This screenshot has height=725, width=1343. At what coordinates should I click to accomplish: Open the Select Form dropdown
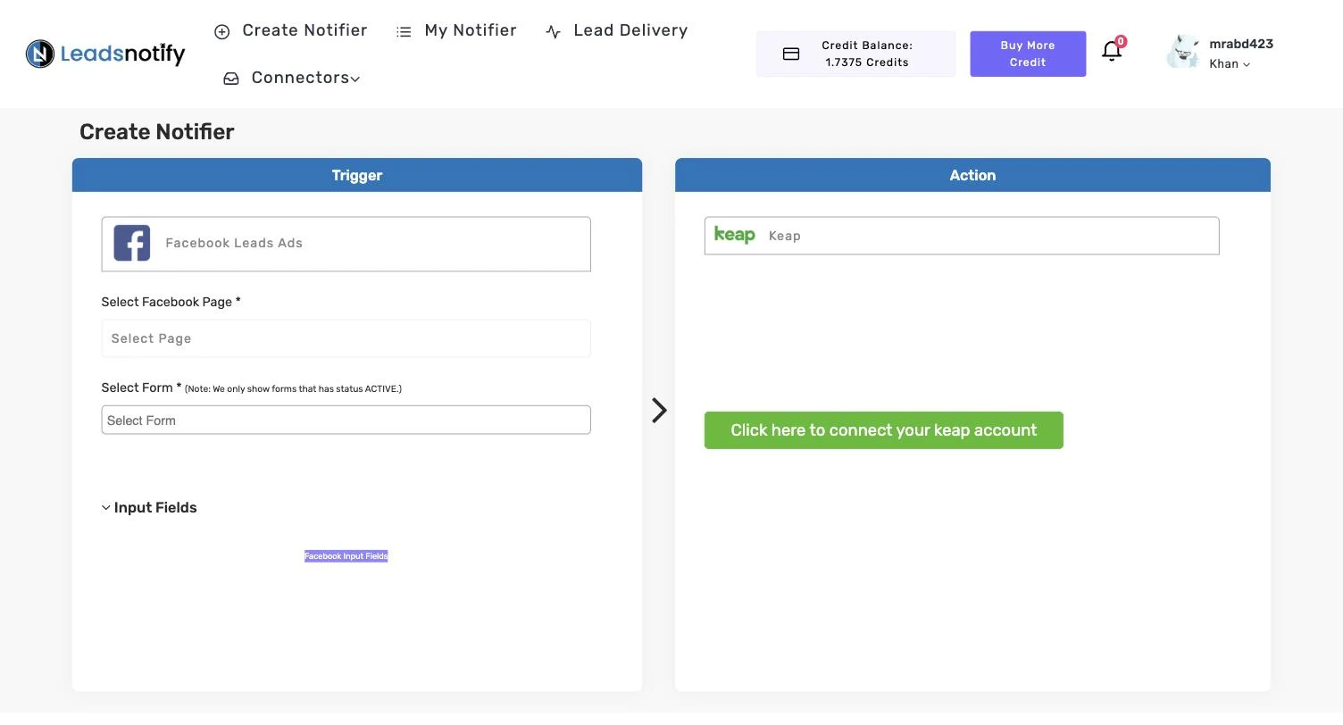[346, 420]
